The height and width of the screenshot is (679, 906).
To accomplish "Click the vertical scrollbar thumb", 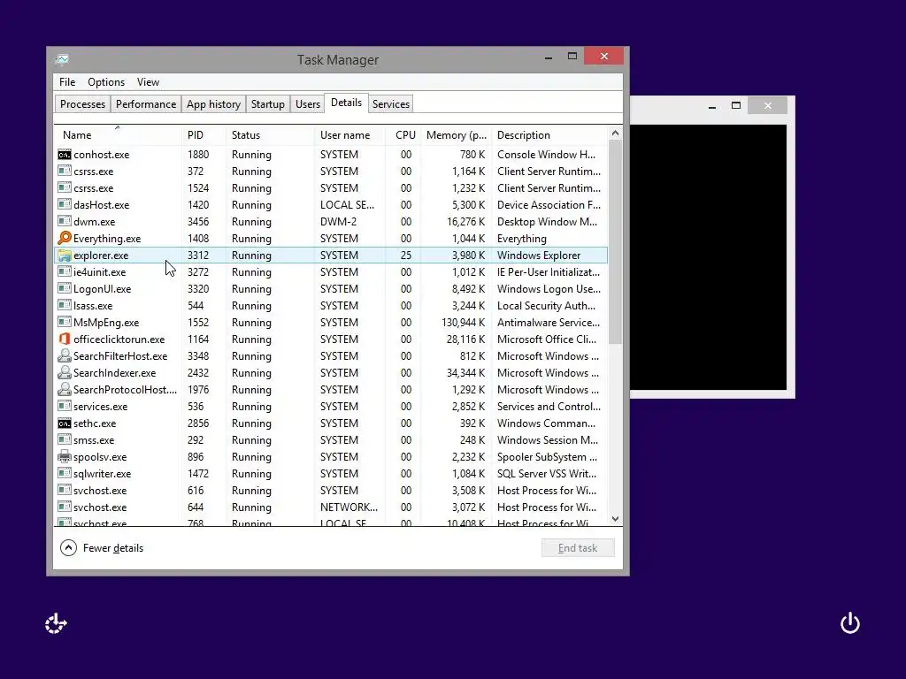I will click(x=616, y=241).
